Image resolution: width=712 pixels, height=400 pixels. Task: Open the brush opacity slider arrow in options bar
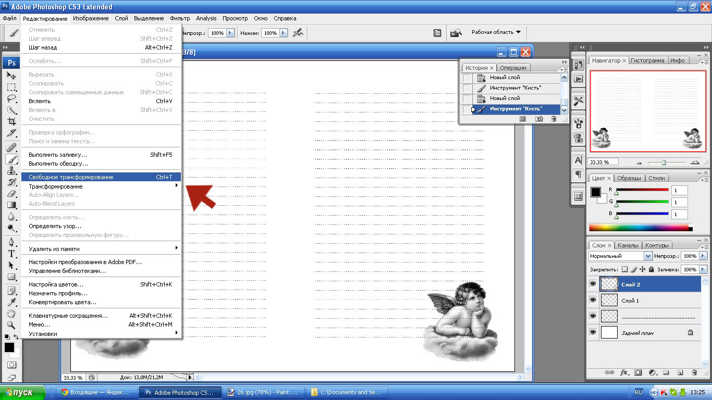tap(230, 33)
